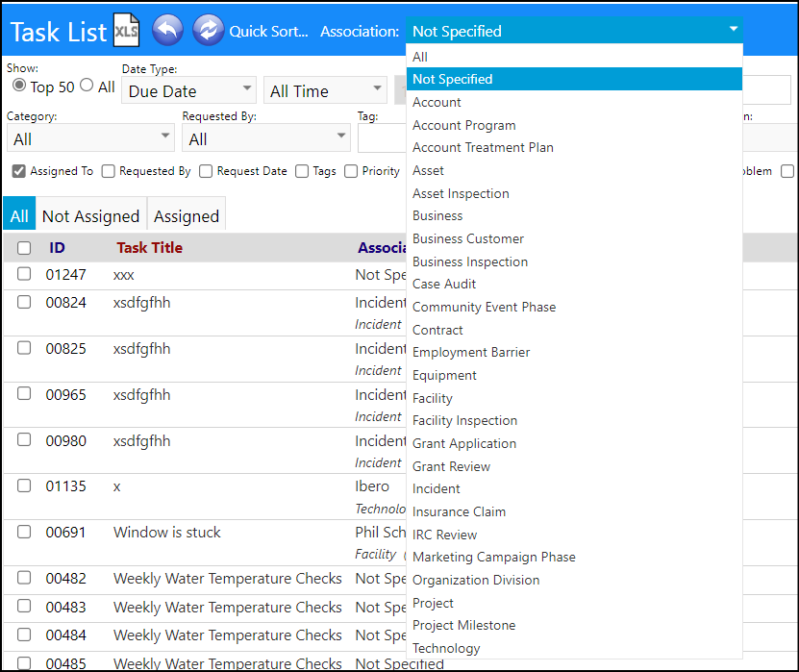Viewport: 799px width, 672px height.
Task: Pick Grant Review option
Action: 574,466
